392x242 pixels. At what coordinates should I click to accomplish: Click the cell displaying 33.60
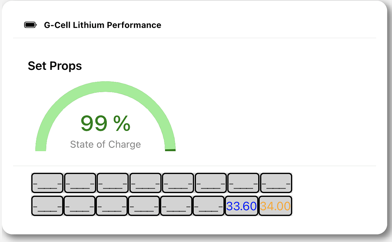[x=242, y=205]
